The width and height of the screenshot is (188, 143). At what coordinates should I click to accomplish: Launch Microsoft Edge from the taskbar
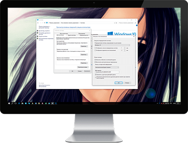[x=19, y=104]
